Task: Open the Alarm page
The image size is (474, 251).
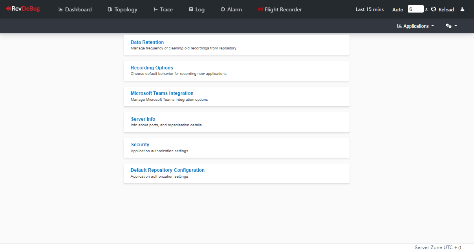Action: [x=231, y=9]
